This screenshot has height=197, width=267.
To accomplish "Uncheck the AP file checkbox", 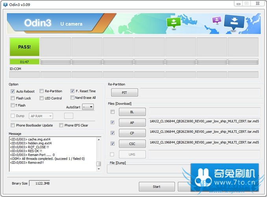I will point(113,122).
